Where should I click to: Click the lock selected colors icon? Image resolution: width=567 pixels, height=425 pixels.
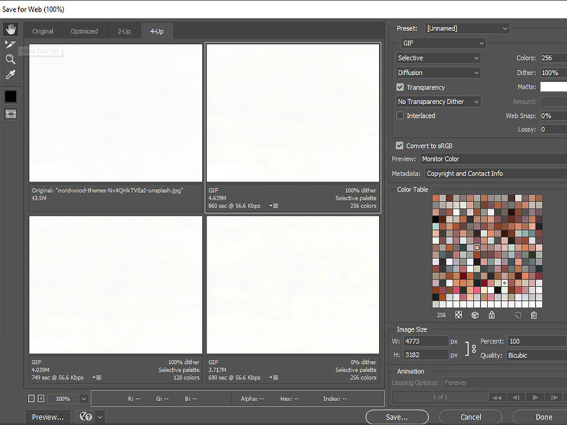coord(492,315)
